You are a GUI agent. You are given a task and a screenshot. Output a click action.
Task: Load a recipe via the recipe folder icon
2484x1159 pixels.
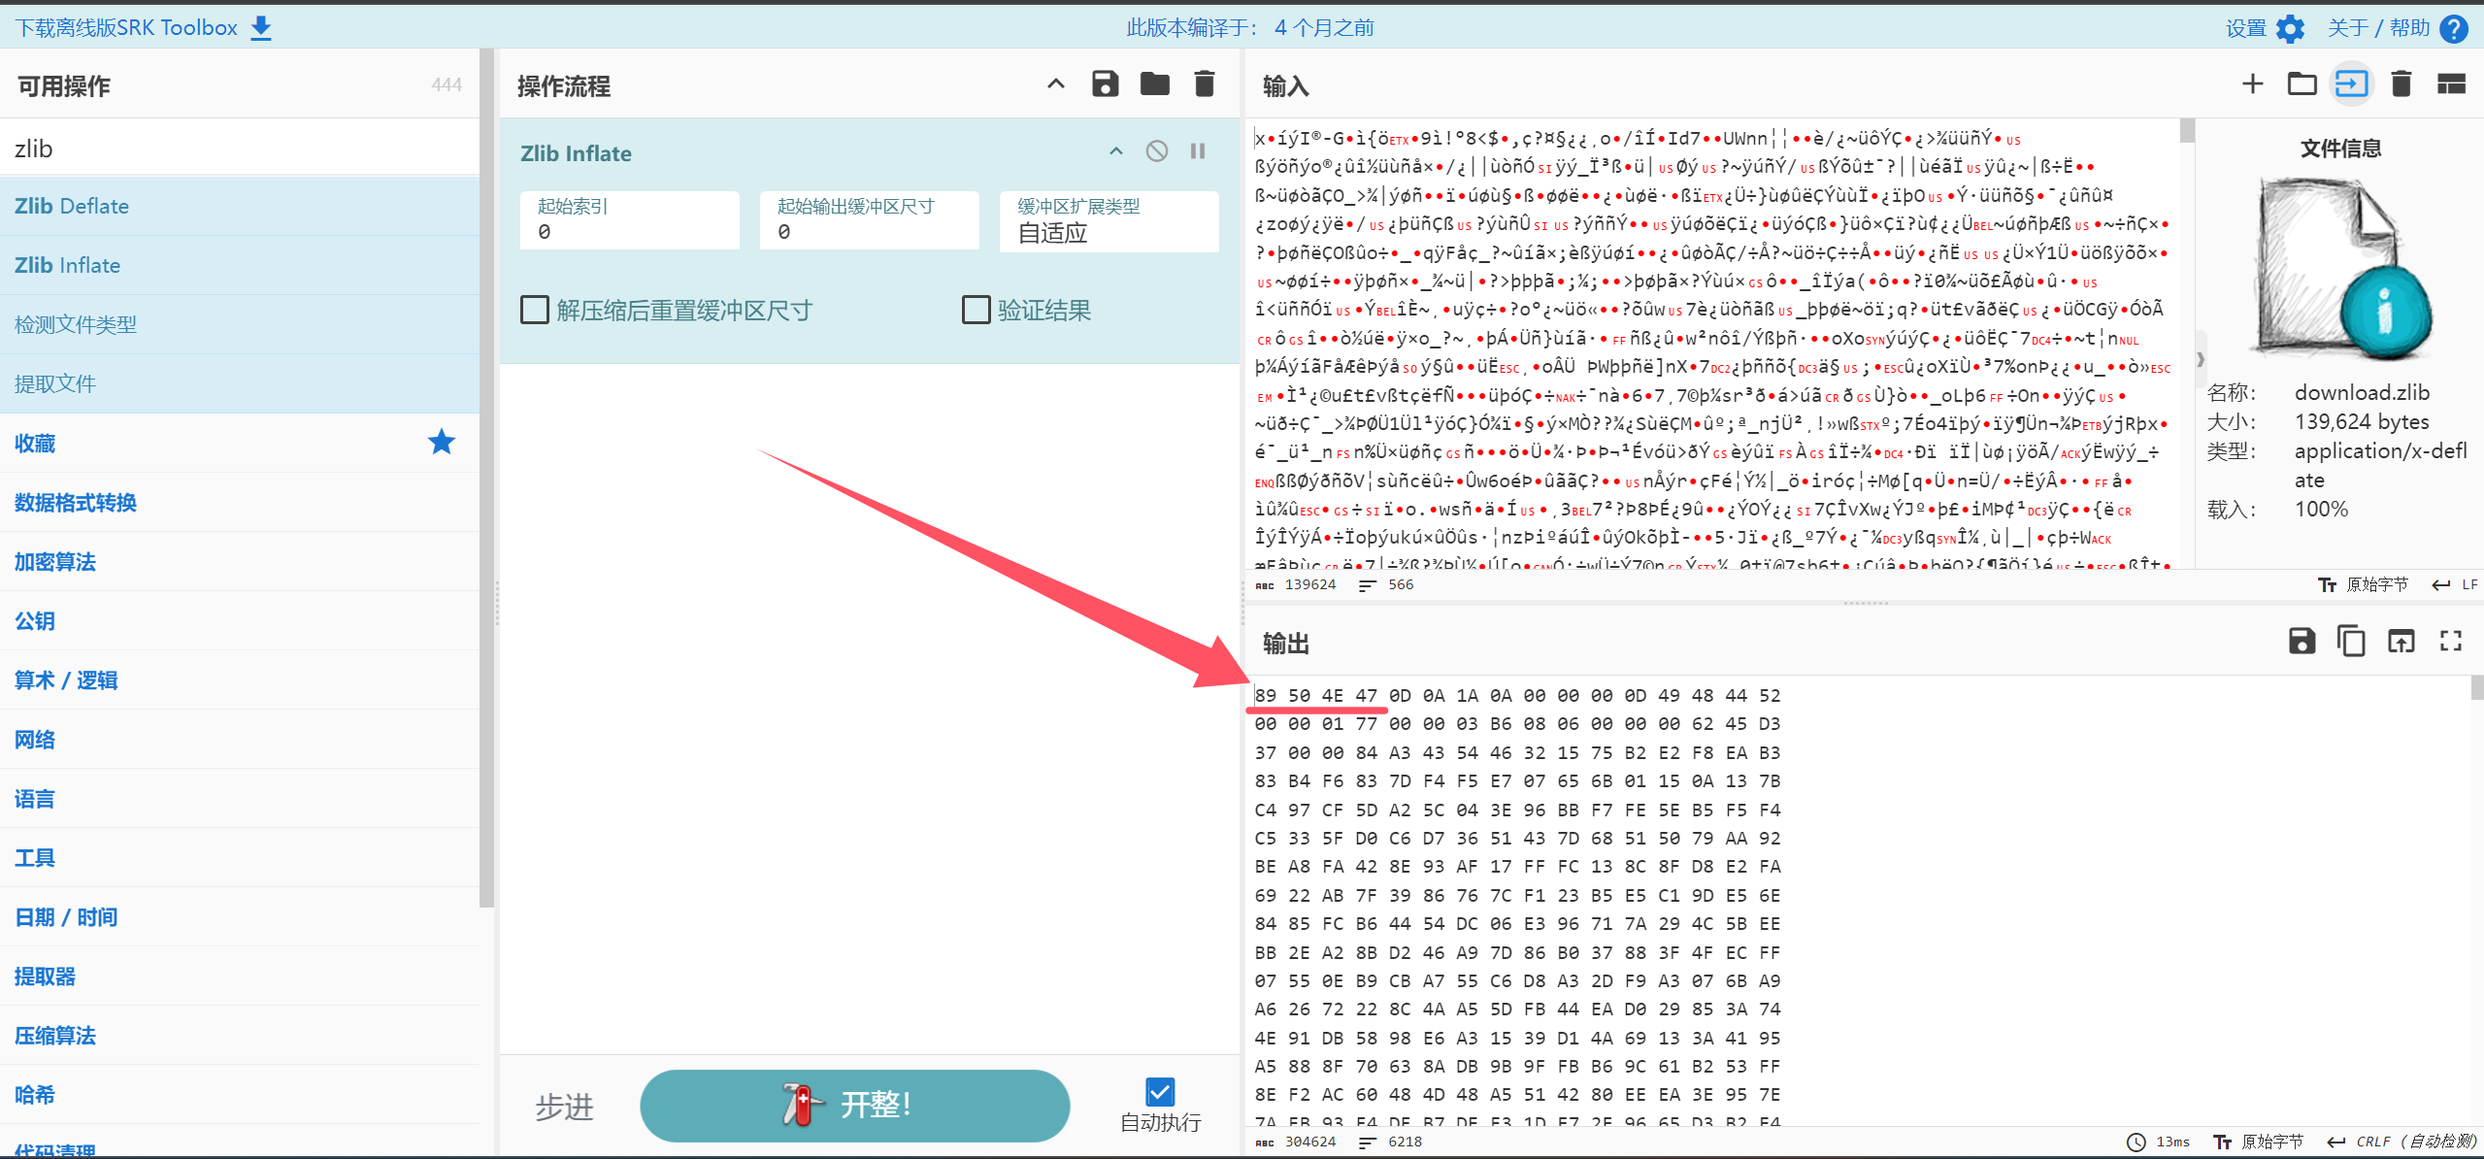click(1154, 84)
